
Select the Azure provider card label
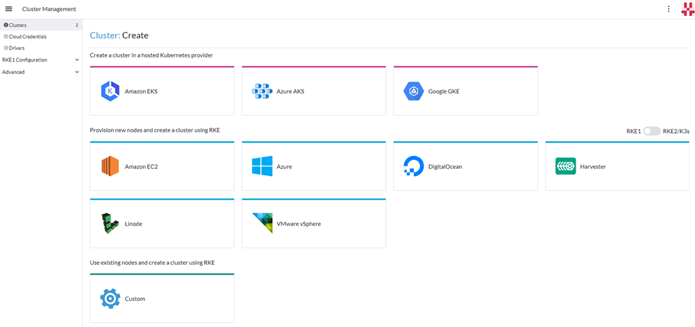[x=284, y=167]
